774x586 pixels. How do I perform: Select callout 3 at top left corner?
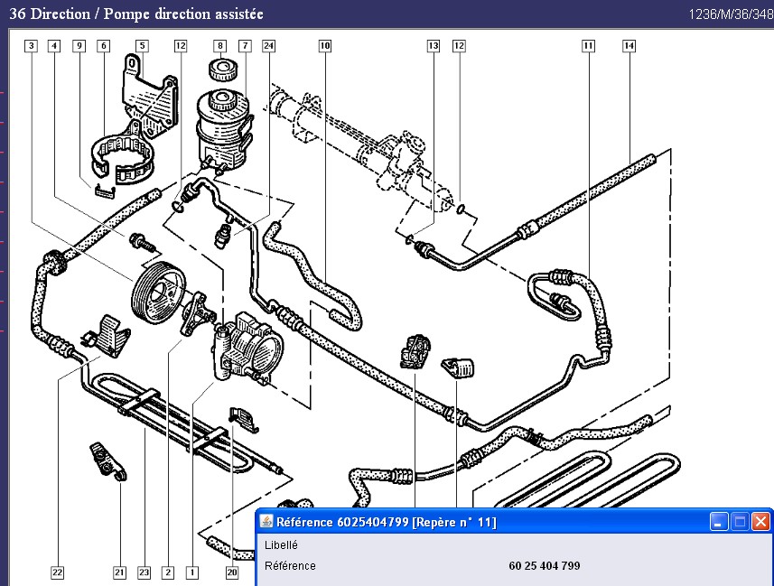(31, 45)
